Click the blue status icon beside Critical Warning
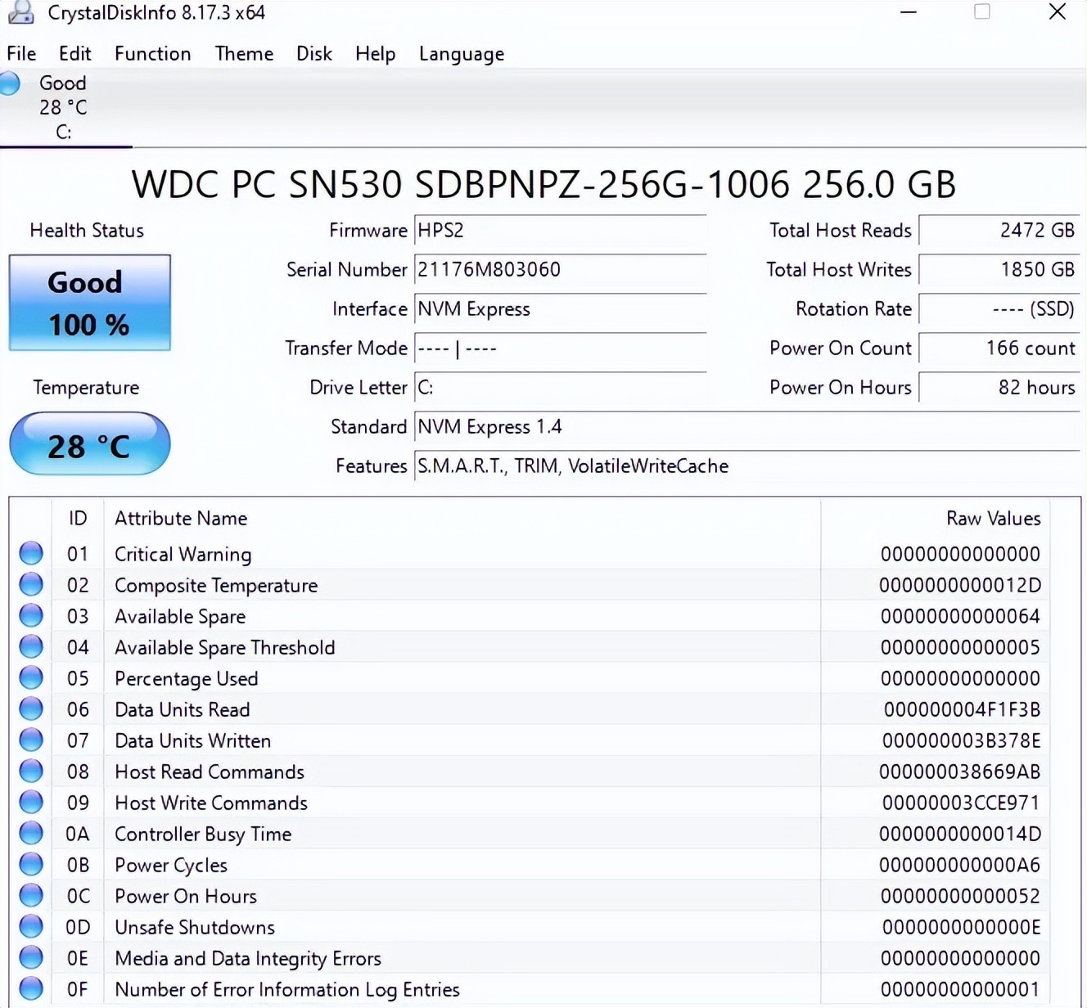Viewport: 1087px width, 1008px height. pyautogui.click(x=30, y=552)
